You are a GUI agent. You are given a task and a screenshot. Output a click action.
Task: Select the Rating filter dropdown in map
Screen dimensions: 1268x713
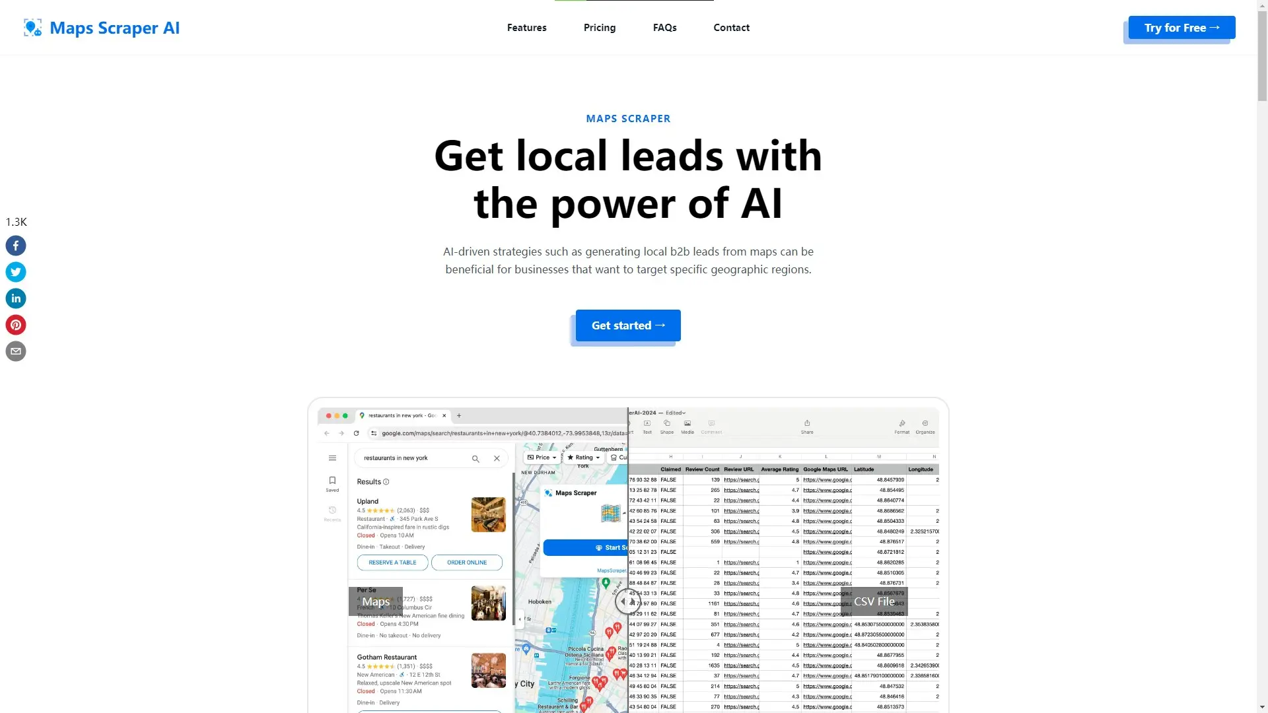pos(582,457)
